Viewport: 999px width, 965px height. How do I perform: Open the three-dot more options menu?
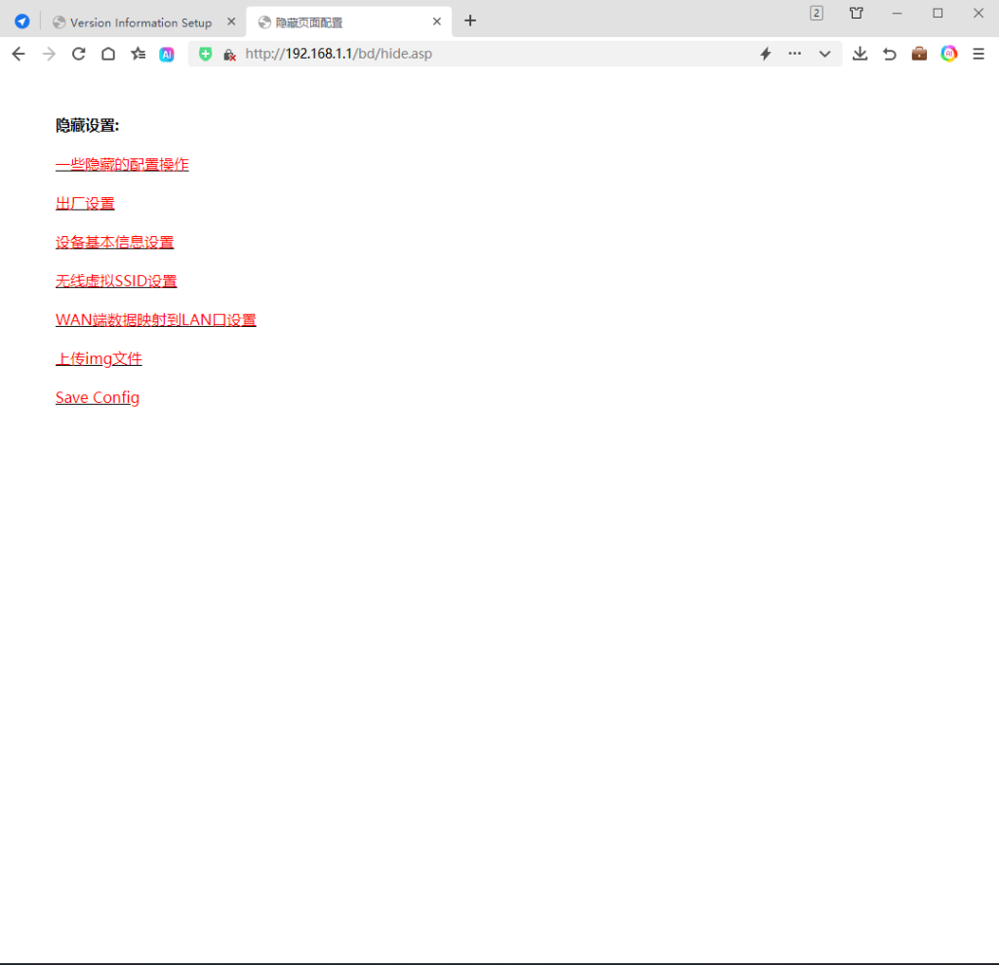pyautogui.click(x=795, y=54)
